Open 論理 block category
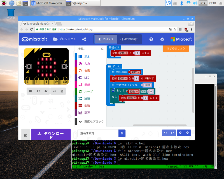The width and height of the screenshot is (224, 179). click(90, 98)
